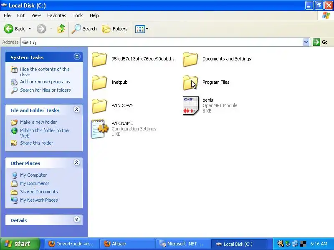The image size is (334, 250).
Task: Open the Favorites menu
Action: tap(57, 15)
